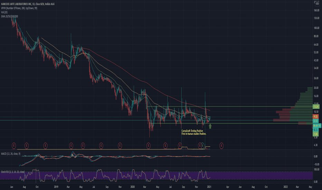Image resolution: width=322 pixels, height=190 pixels.
Task: Click the -10.00 label on MACD scale
Action: point(316,164)
